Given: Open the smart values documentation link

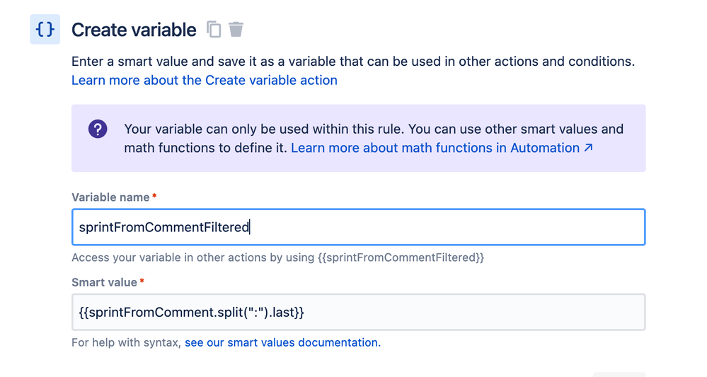Looking at the screenshot, I should click(x=282, y=342).
